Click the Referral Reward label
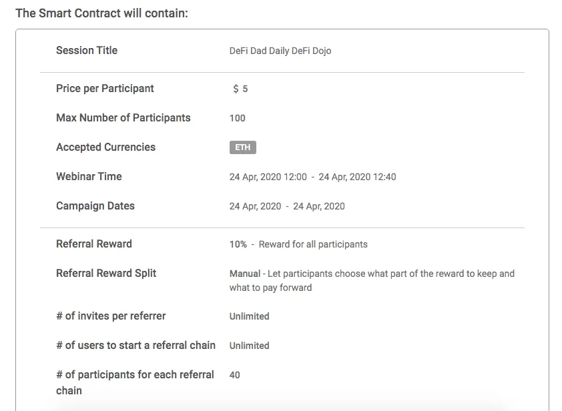562x411 pixels. click(94, 244)
